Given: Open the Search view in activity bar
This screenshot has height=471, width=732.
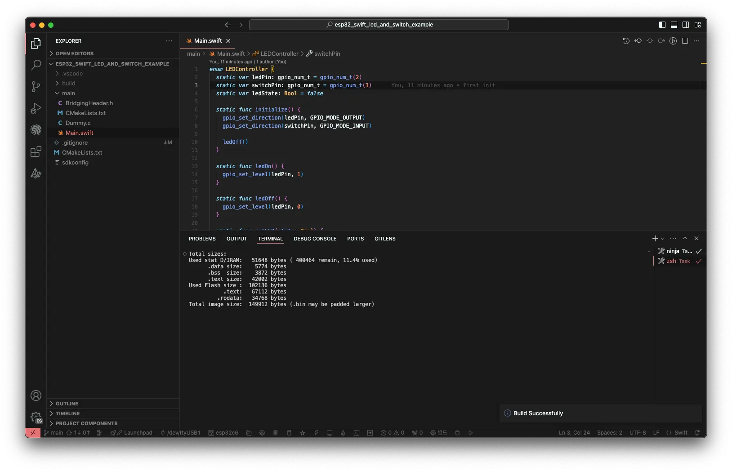Looking at the screenshot, I should click(x=36, y=65).
